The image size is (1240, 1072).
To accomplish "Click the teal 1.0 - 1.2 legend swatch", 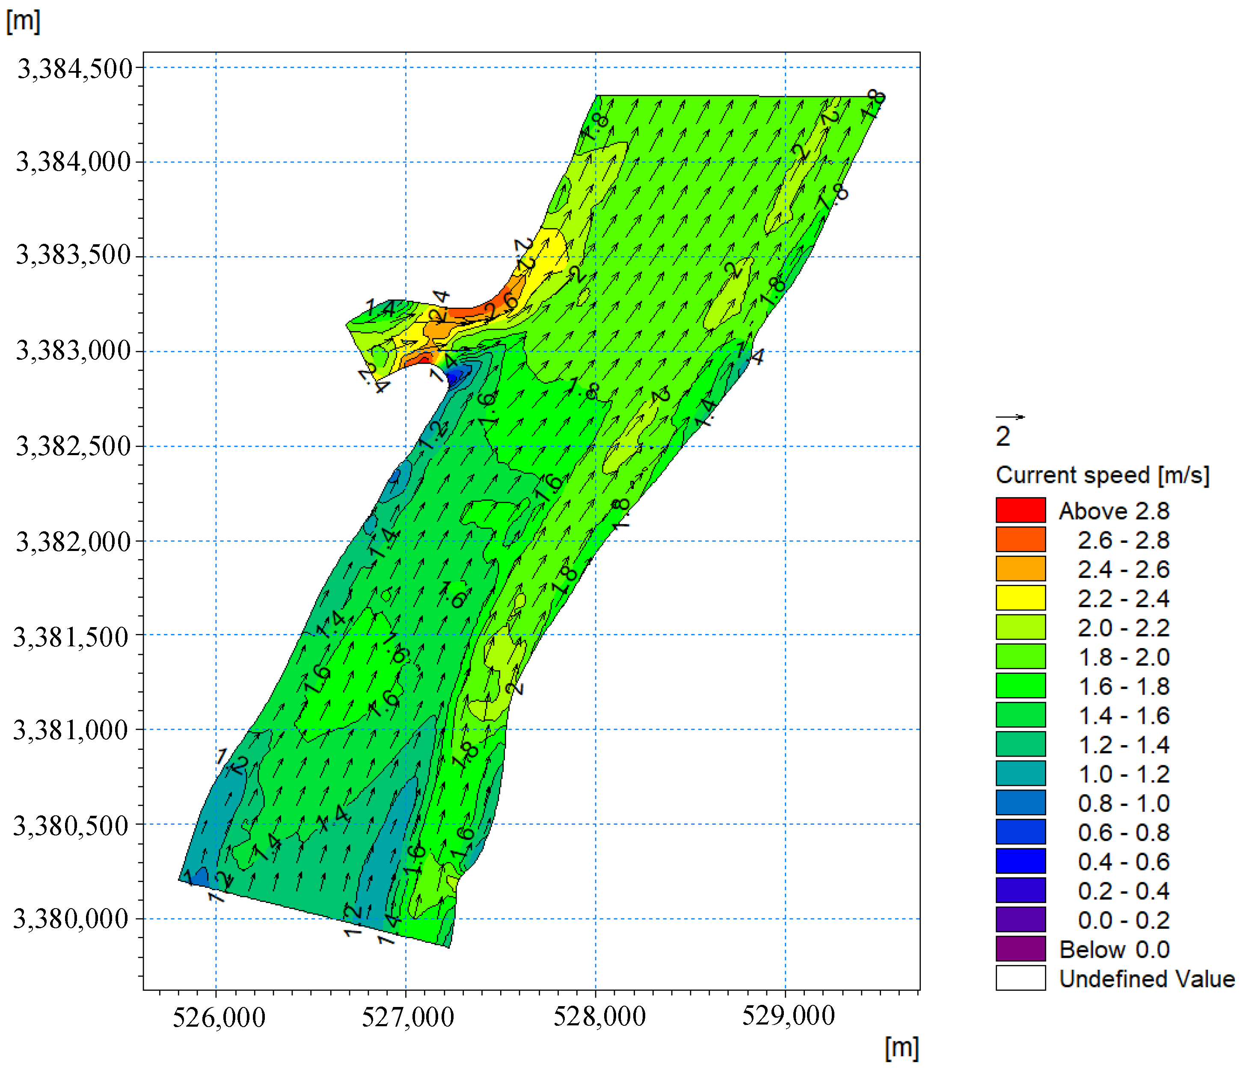I will (x=1020, y=774).
